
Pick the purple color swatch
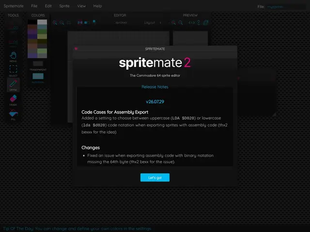(x=32, y=31)
